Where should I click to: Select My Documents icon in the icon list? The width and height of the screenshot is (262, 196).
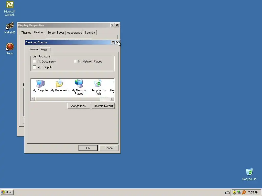(60, 86)
